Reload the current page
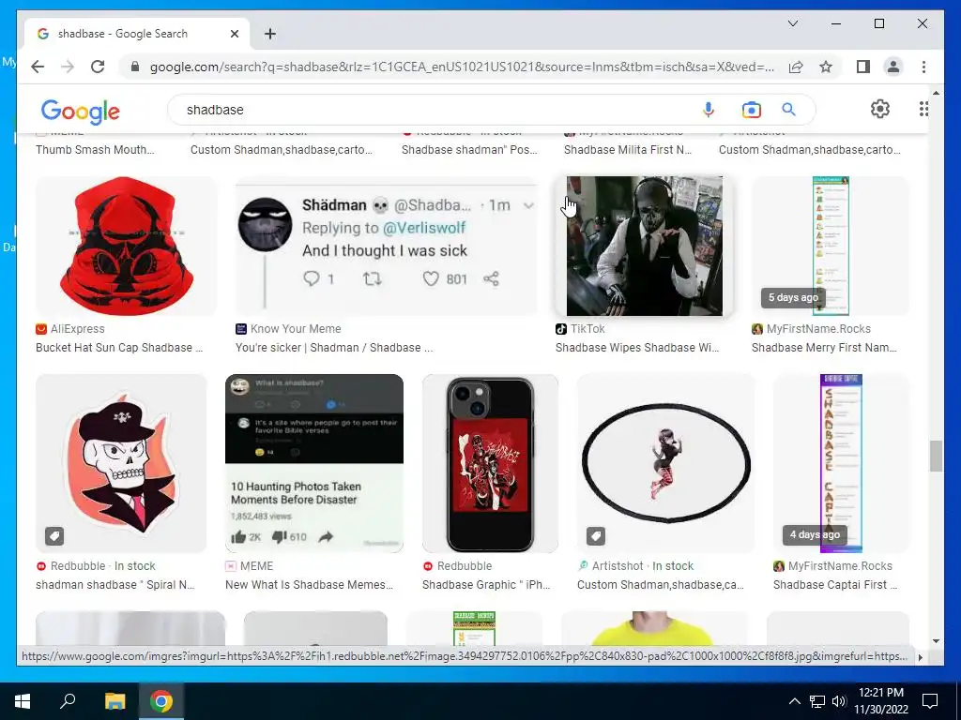This screenshot has height=720, width=961. (98, 67)
